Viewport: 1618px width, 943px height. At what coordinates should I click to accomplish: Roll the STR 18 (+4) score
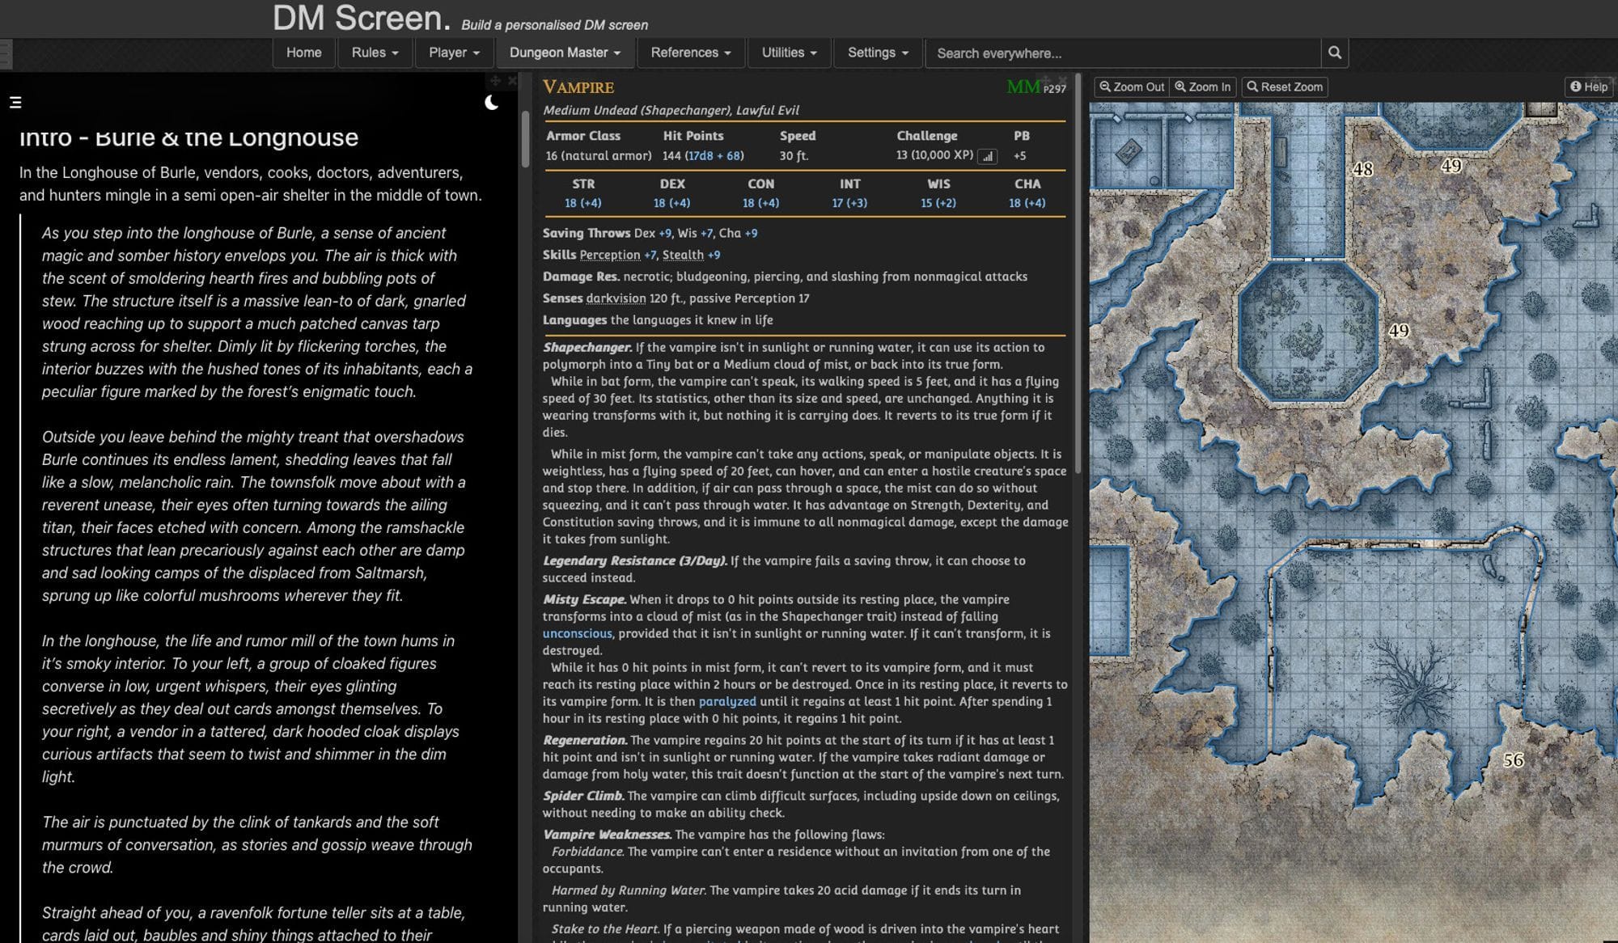pos(582,203)
